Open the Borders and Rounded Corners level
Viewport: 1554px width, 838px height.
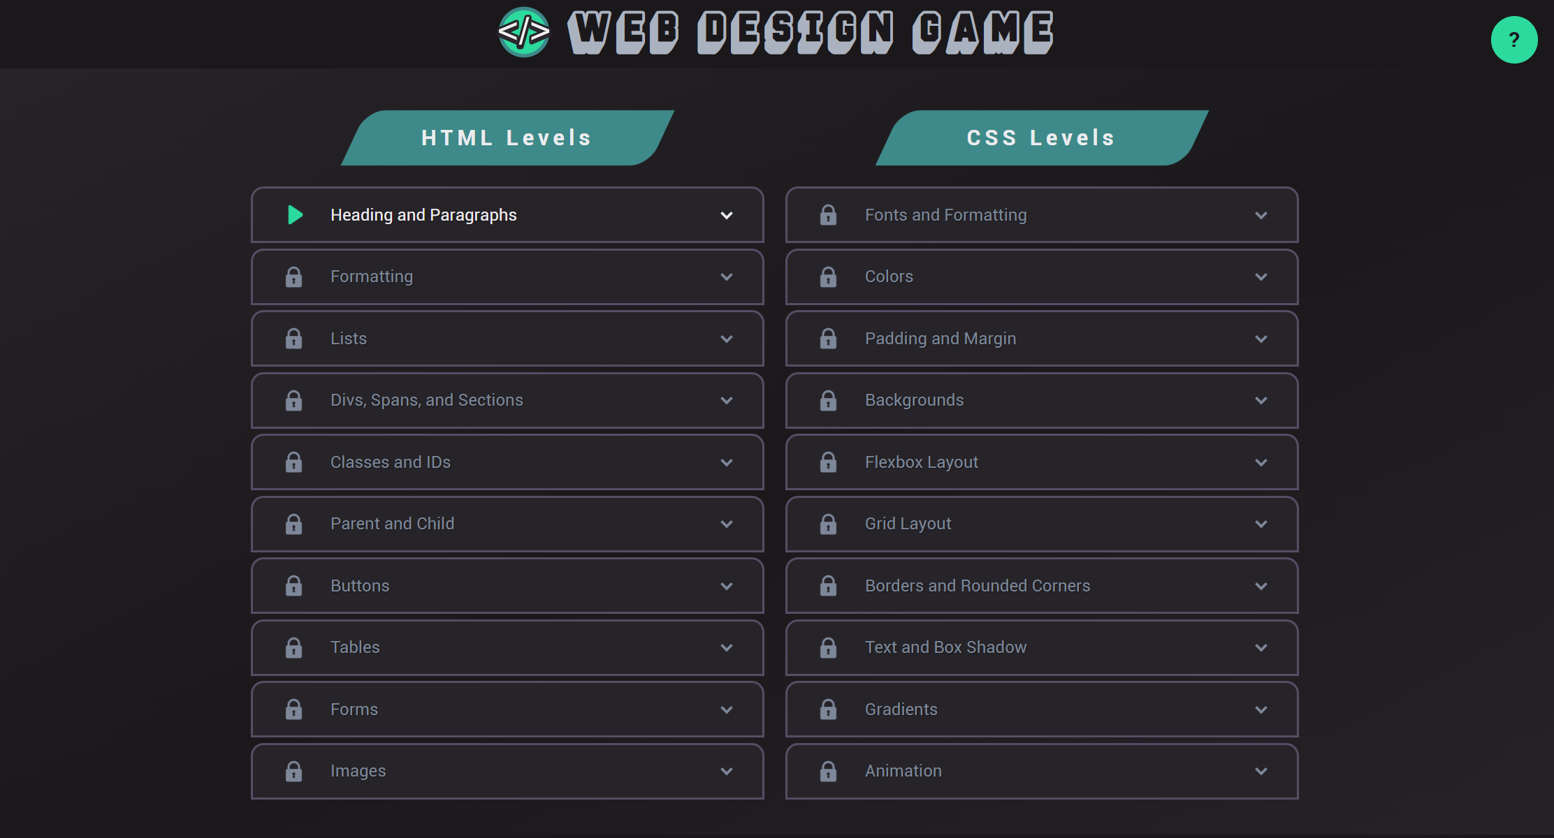[1042, 586]
